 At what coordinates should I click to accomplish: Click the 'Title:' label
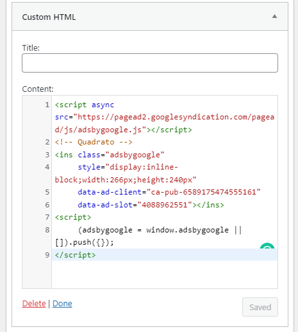31,48
